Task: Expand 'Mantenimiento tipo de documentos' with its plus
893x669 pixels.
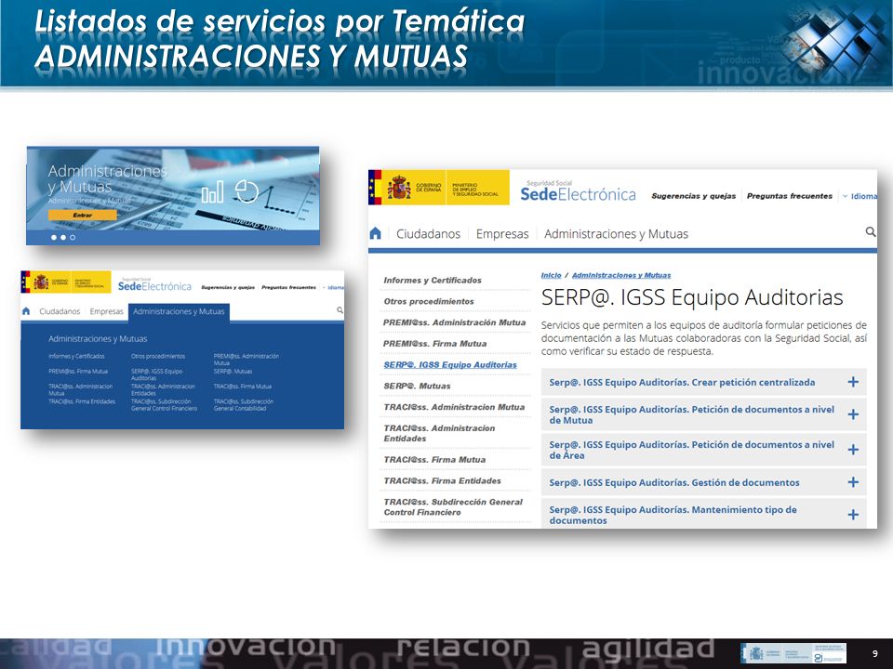Action: click(853, 514)
